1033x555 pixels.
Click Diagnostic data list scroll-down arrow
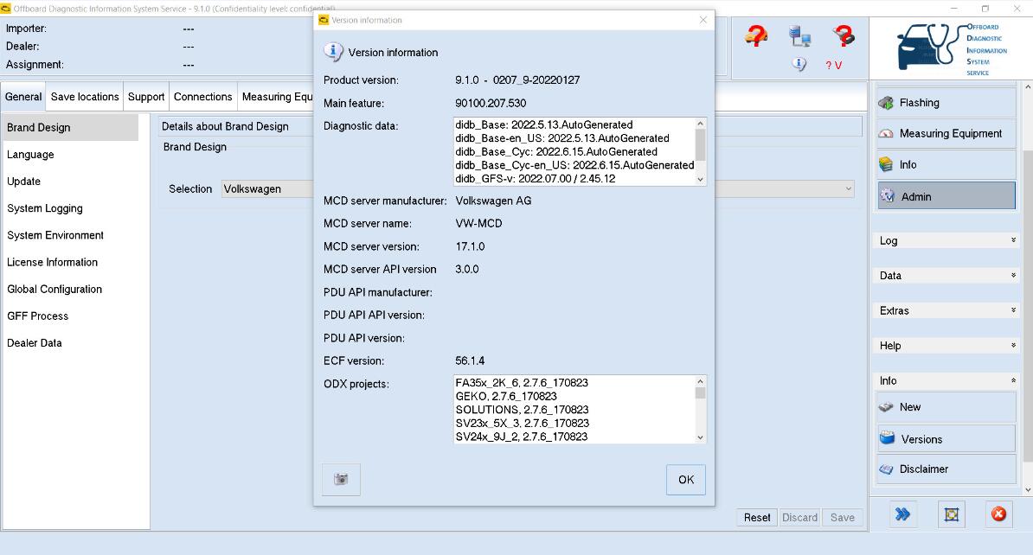click(x=700, y=179)
